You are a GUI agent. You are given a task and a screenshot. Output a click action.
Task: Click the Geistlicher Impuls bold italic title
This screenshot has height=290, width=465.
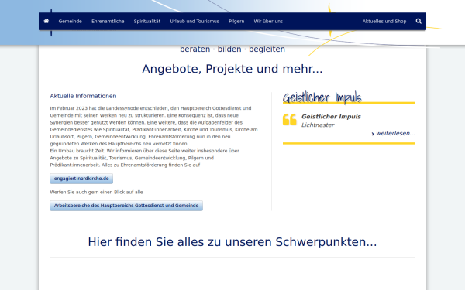[331, 117]
